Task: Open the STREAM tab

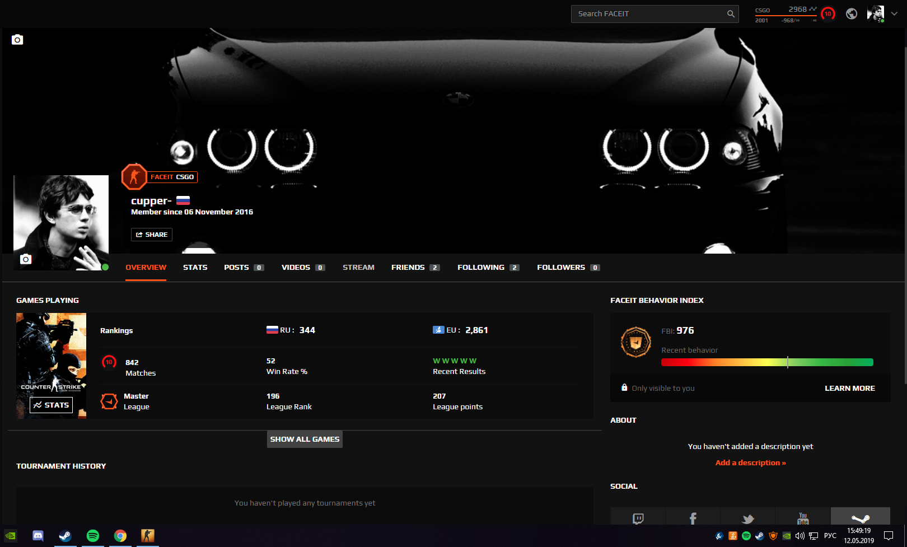Action: [359, 268]
